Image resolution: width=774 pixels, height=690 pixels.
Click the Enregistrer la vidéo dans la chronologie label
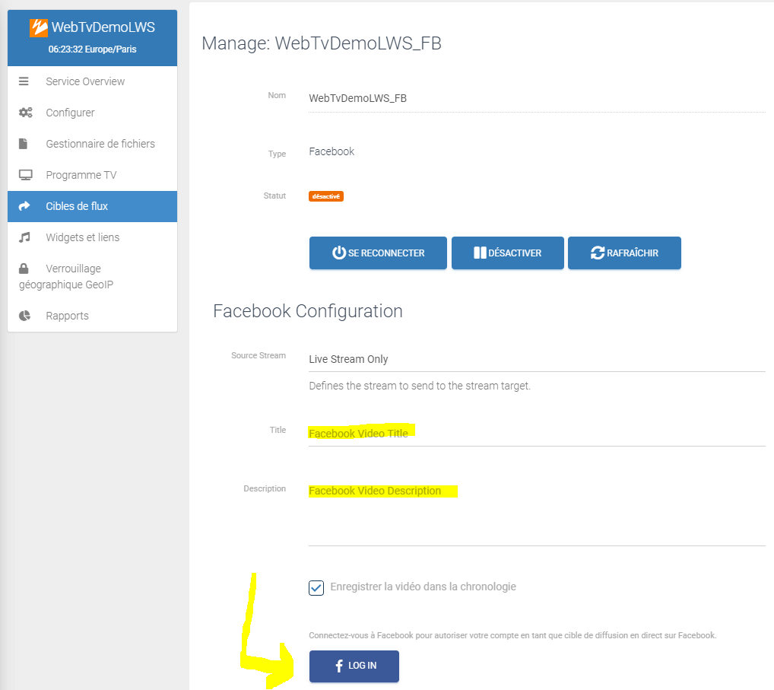(423, 587)
